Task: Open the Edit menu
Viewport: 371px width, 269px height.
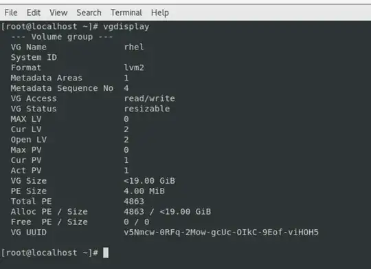Action: 34,12
